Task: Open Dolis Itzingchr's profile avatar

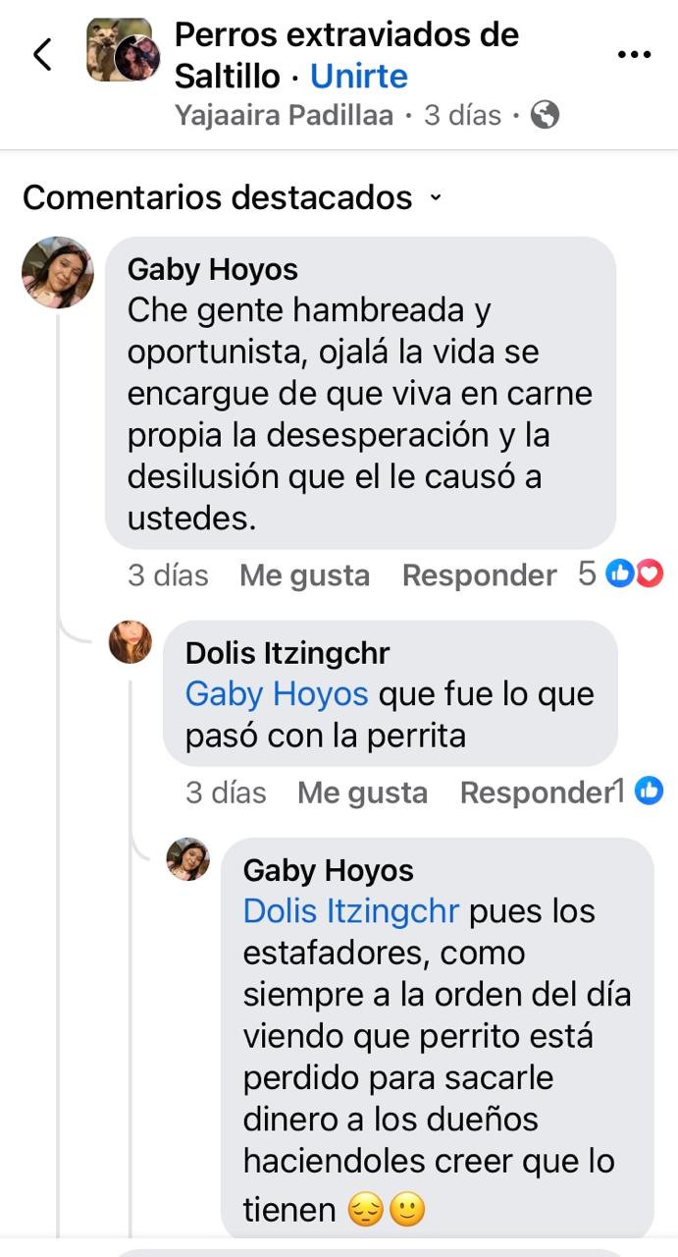Action: (x=130, y=642)
